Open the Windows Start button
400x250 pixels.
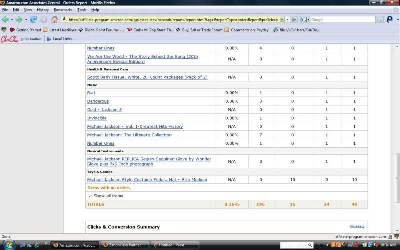(8, 245)
